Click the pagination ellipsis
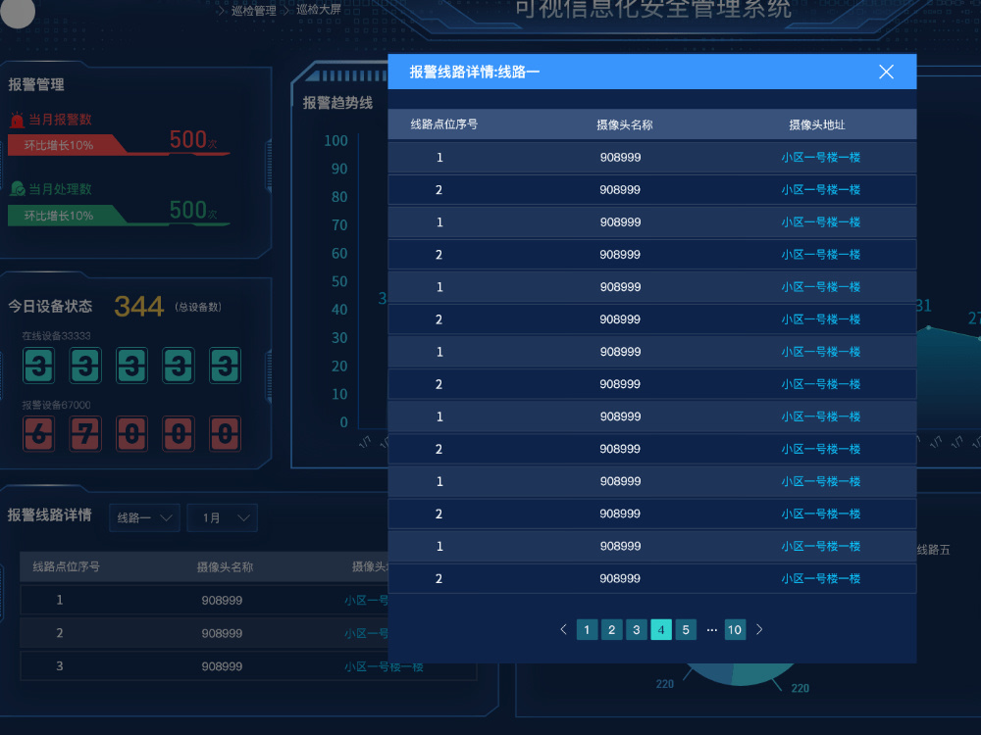This screenshot has height=735, width=981. (x=711, y=630)
